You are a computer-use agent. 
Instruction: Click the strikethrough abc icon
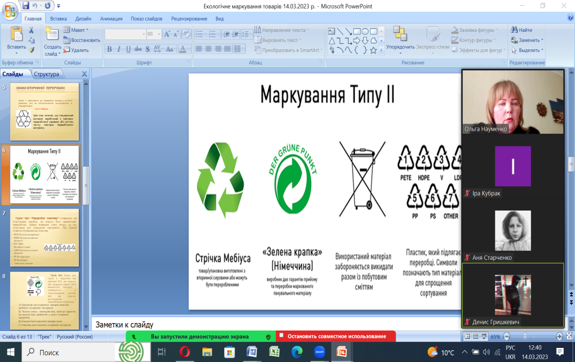pos(138,49)
